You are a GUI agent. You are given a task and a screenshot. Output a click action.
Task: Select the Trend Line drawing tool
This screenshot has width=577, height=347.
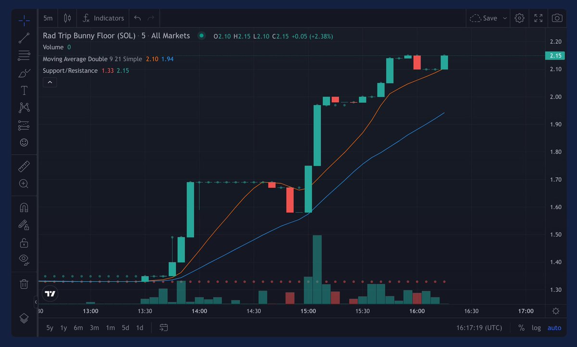tap(24, 38)
